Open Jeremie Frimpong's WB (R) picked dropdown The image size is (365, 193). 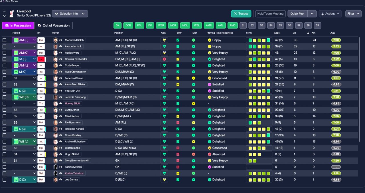click(x=24, y=97)
